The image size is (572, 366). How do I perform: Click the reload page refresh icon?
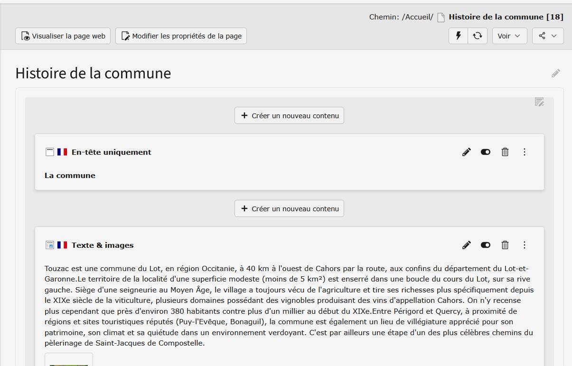pyautogui.click(x=478, y=36)
